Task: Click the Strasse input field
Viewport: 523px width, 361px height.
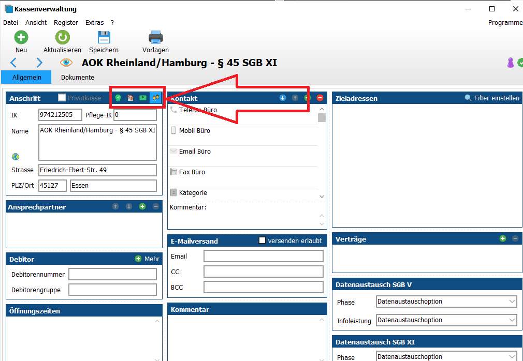Action: [x=97, y=170]
